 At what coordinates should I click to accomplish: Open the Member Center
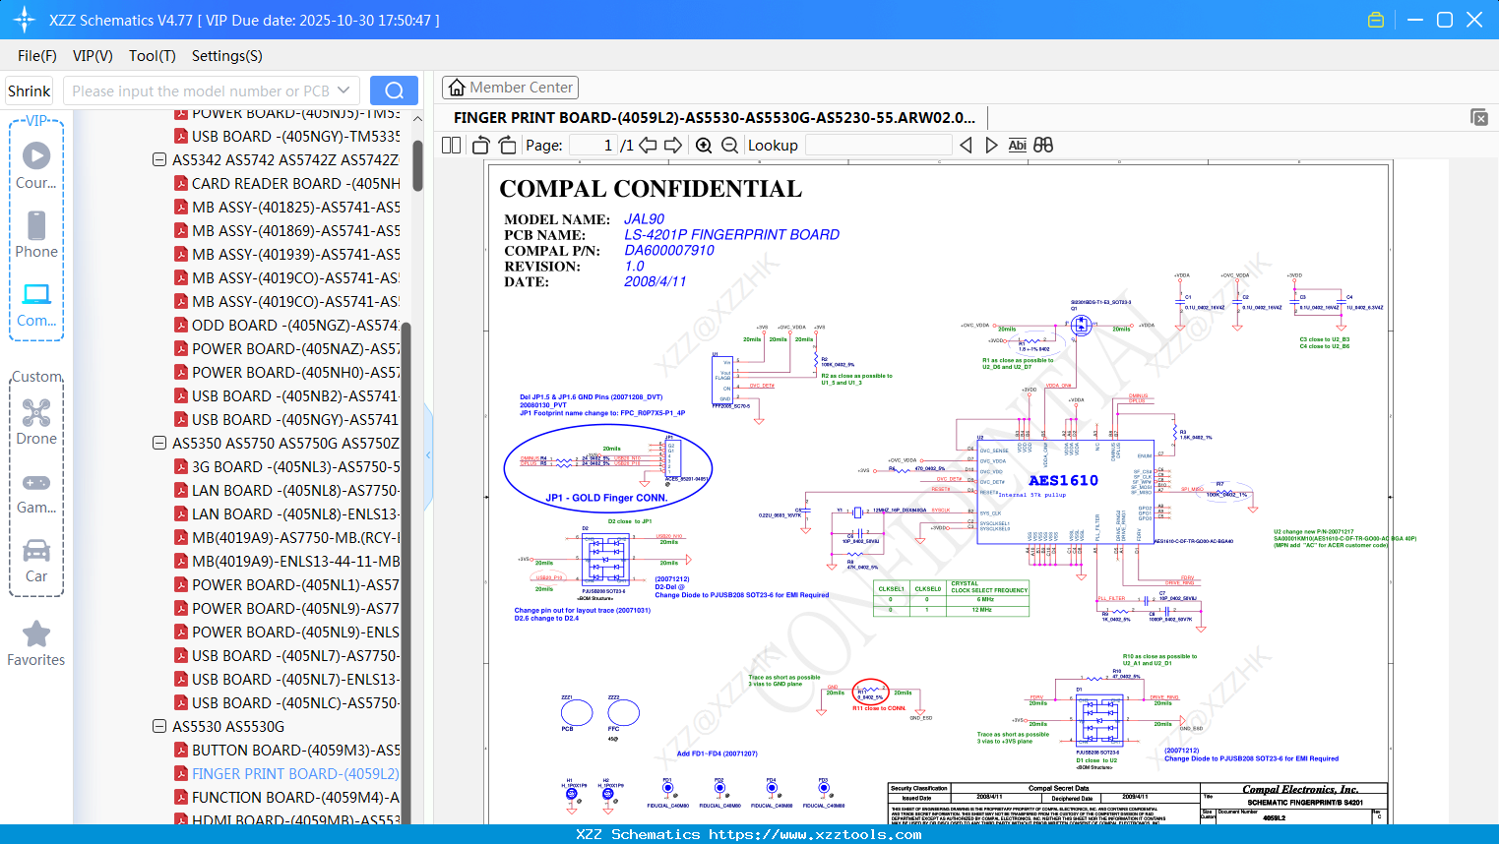point(510,88)
